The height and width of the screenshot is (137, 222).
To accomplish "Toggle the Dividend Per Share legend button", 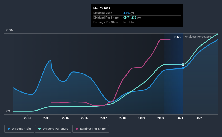I will pos(53,129).
